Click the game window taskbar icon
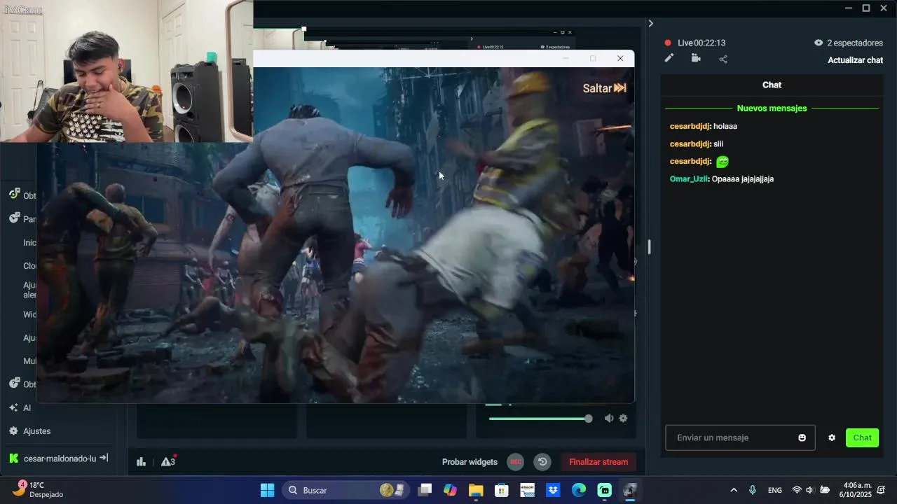This screenshot has width=897, height=504. (630, 490)
